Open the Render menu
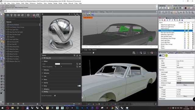This screenshot has height=110, width=195. [55, 3]
